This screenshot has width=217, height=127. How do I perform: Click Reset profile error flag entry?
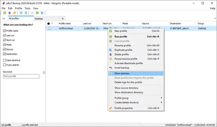136,78
